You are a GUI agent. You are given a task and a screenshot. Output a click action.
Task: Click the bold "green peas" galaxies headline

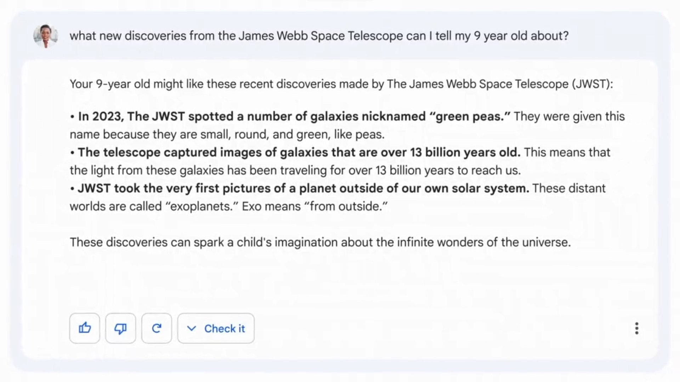click(x=294, y=116)
